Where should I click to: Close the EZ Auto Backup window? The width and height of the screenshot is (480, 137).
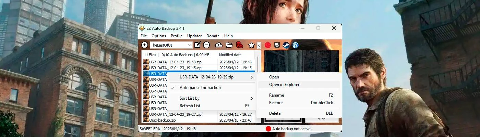pos(334,28)
